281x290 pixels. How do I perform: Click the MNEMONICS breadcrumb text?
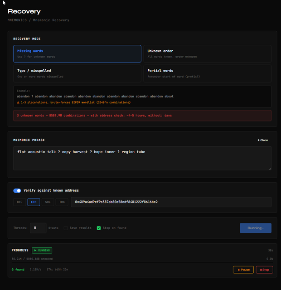tap(17, 20)
